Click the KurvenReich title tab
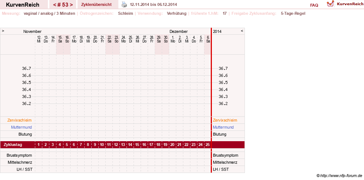 coord(23,5)
